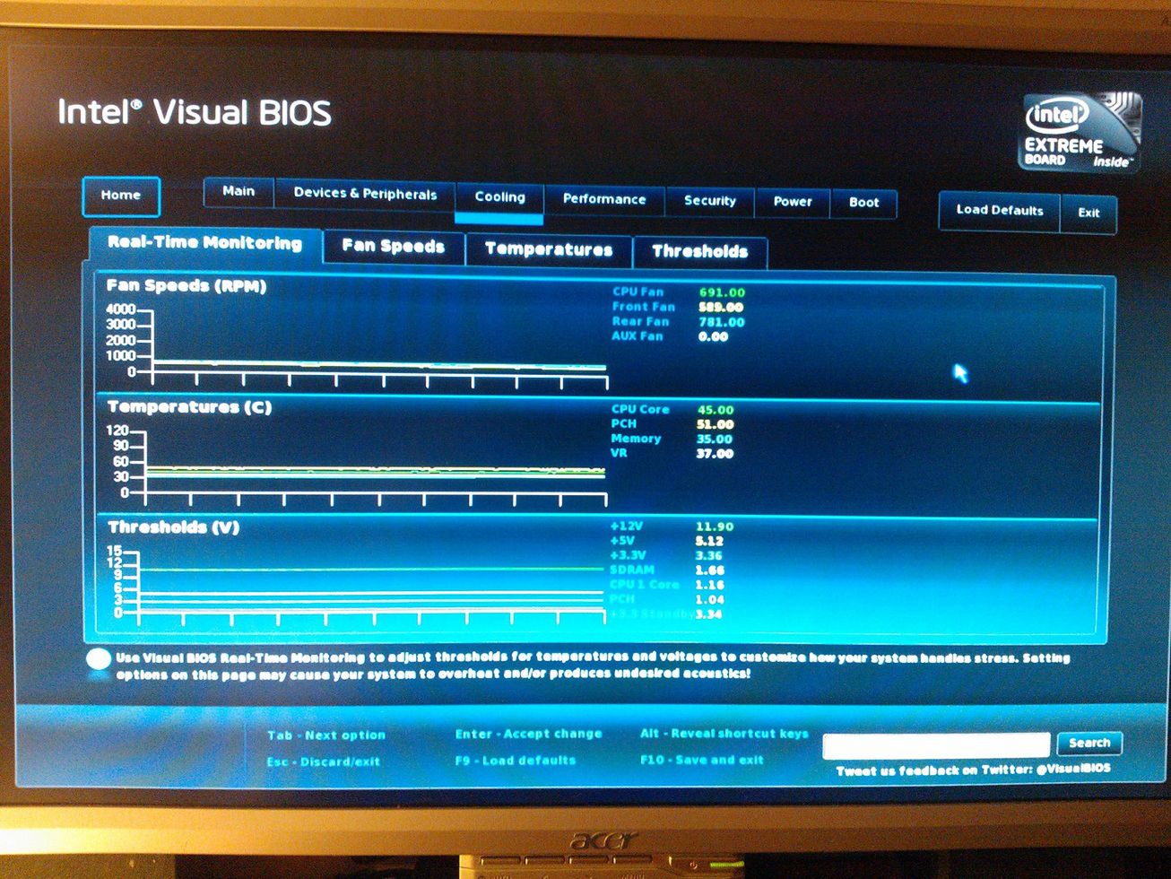Select CPU Fan reading 691.00
1171x879 pixels.
coord(722,292)
